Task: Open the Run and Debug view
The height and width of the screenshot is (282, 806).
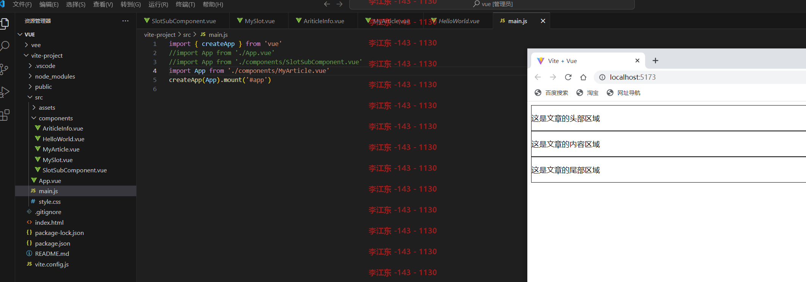Action: [x=5, y=92]
